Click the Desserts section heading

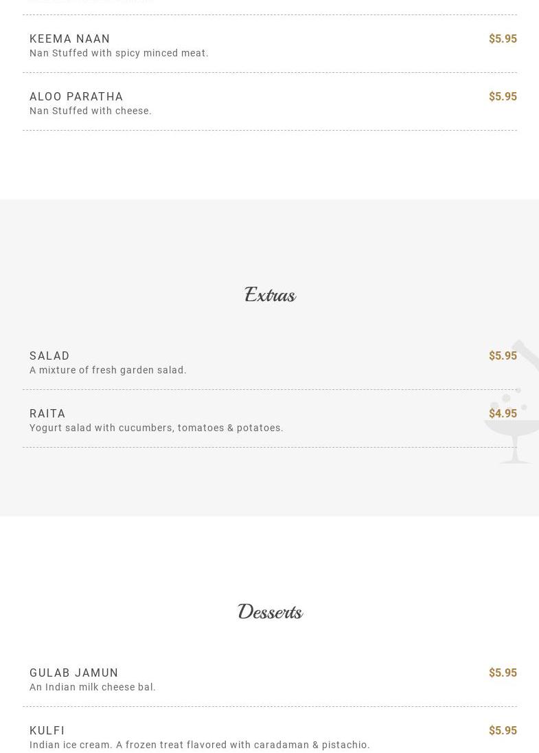click(x=270, y=612)
